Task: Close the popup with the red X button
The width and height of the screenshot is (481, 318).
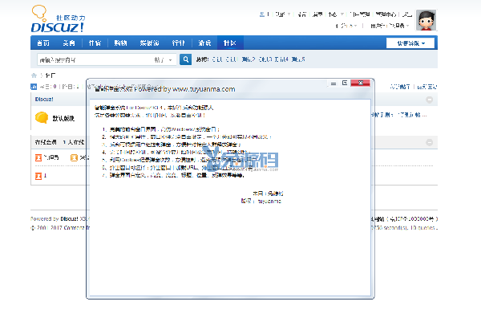Action: click(x=361, y=83)
